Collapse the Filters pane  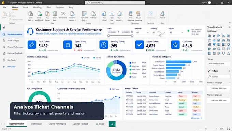229,71
